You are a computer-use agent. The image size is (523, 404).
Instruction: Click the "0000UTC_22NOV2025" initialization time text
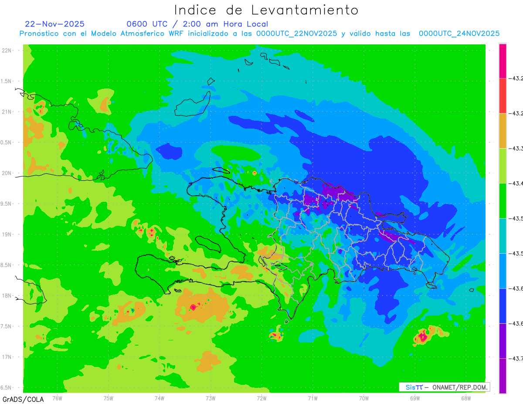coord(297,34)
